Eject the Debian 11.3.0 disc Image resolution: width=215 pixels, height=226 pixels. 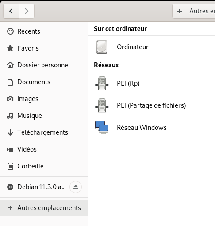[x=76, y=187]
